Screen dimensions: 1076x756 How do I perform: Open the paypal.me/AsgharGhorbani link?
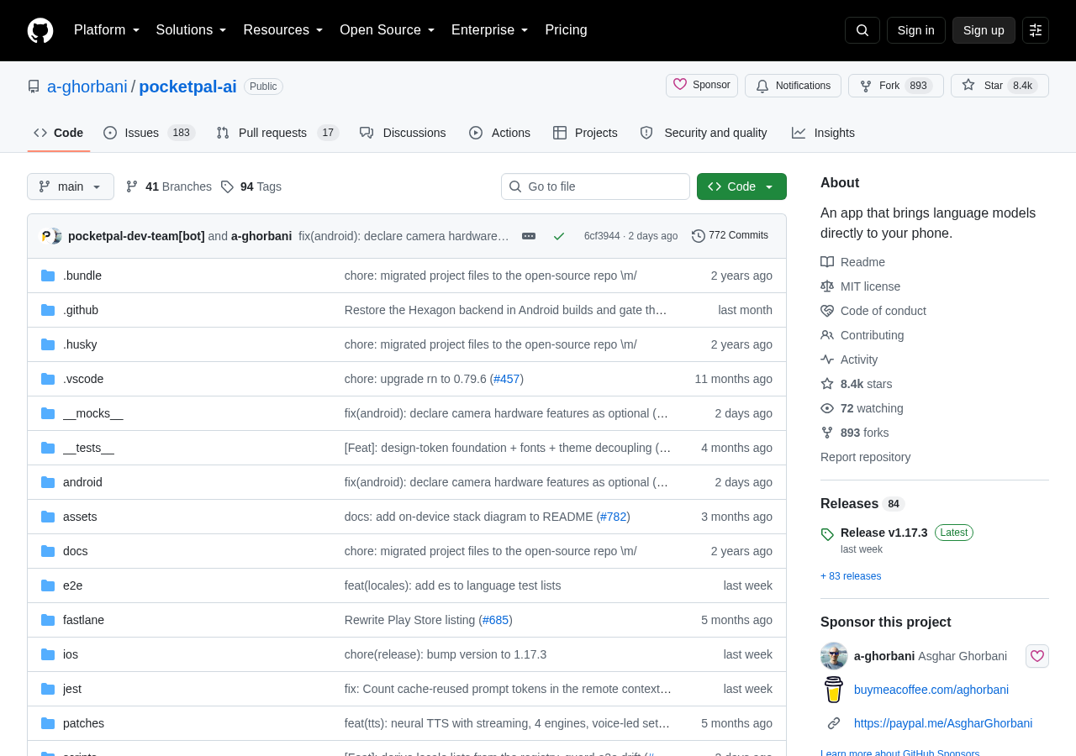(943, 723)
